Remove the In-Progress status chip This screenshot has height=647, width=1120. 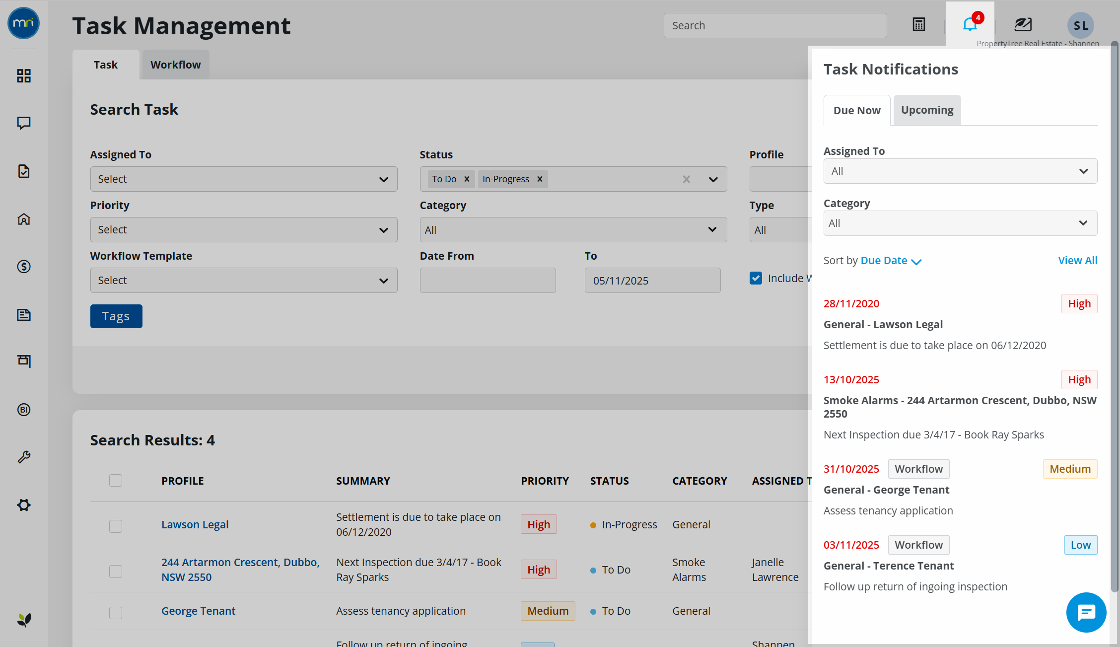point(540,179)
